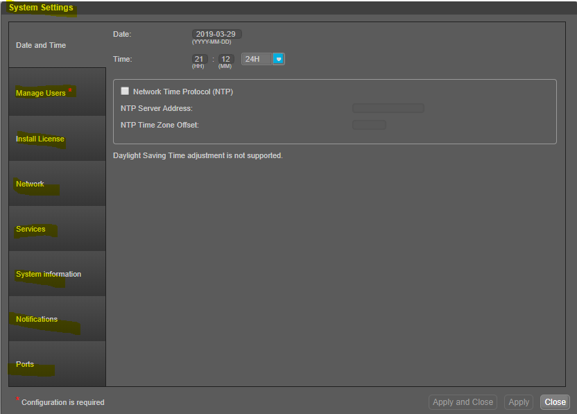Click the Apply button
The width and height of the screenshot is (577, 414).
[x=519, y=402]
